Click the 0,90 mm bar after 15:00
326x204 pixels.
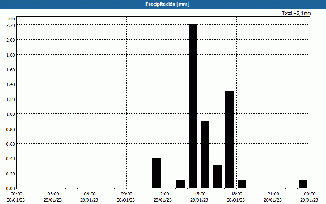click(205, 155)
